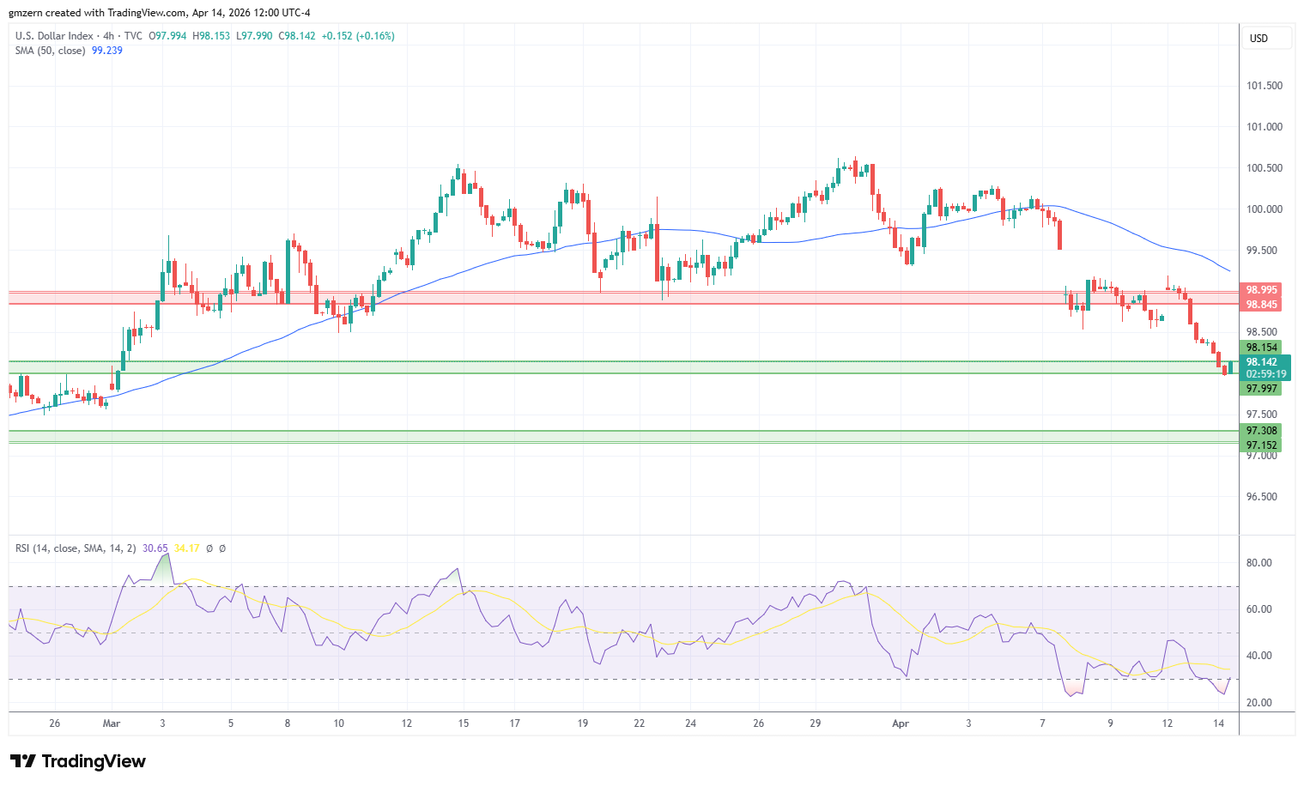Click the 96.500 price axis label

1264,497
